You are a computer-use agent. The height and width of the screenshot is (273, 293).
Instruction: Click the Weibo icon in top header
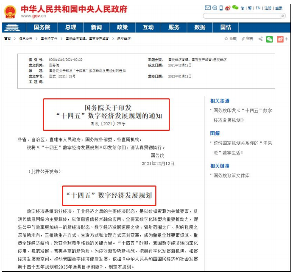point(228,8)
